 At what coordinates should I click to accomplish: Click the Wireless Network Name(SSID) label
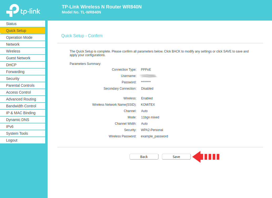tap(114, 105)
